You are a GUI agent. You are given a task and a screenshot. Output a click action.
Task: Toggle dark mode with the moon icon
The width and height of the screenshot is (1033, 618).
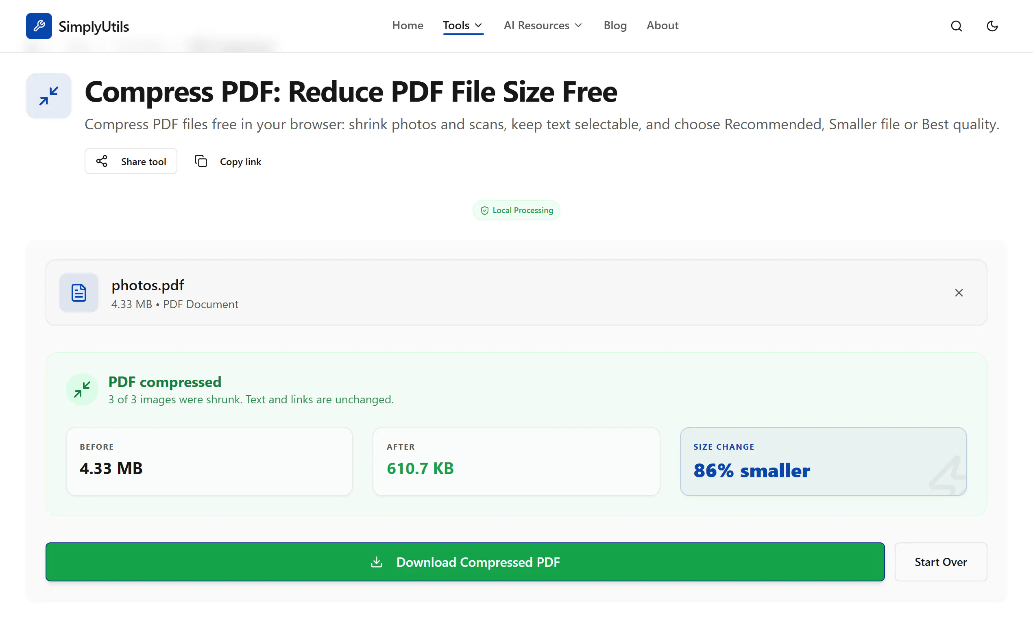(x=992, y=26)
